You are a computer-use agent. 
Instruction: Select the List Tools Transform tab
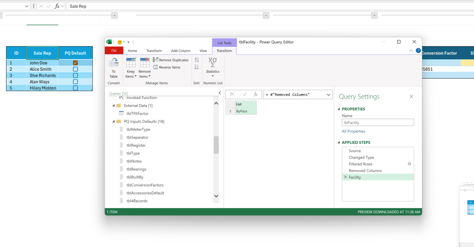tap(225, 51)
